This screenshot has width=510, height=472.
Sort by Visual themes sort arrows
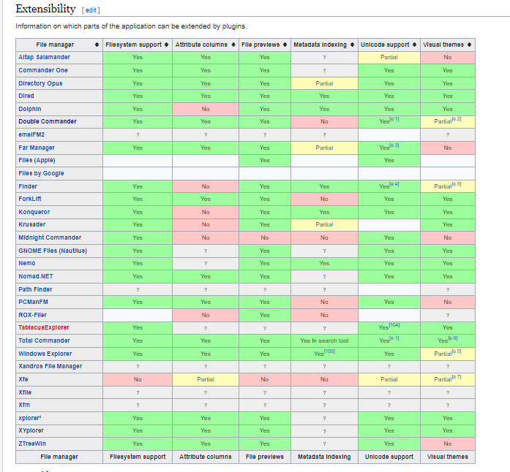click(469, 45)
